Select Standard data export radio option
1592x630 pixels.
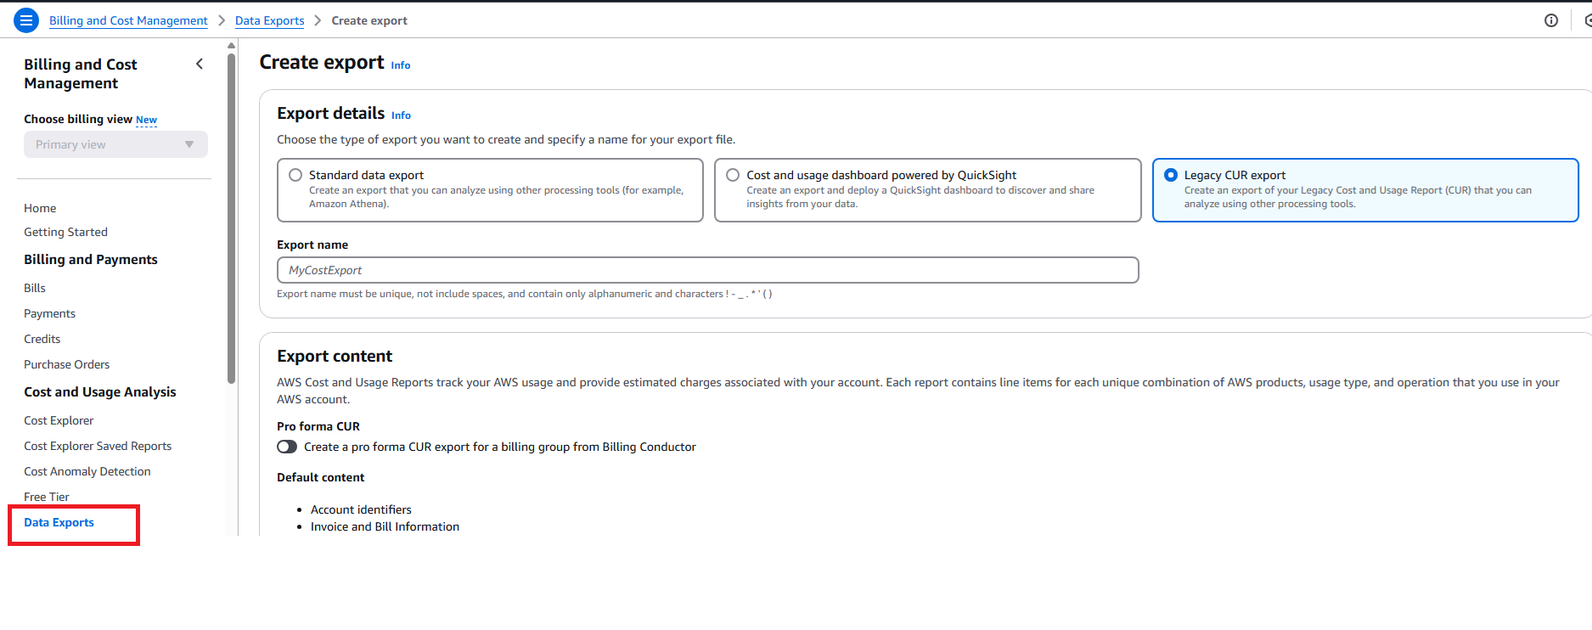295,175
